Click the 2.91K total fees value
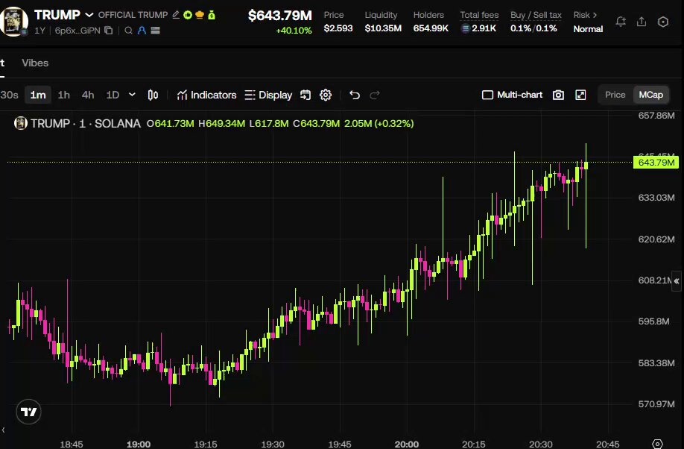 pos(484,28)
